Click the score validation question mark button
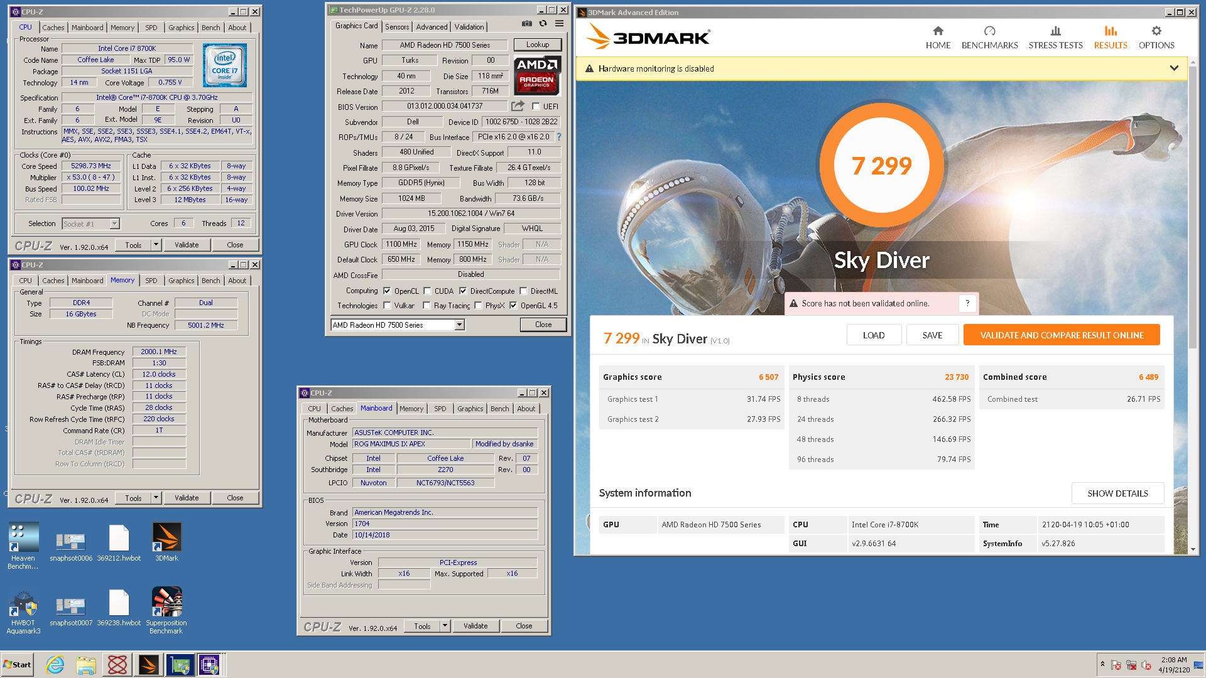 tap(967, 303)
